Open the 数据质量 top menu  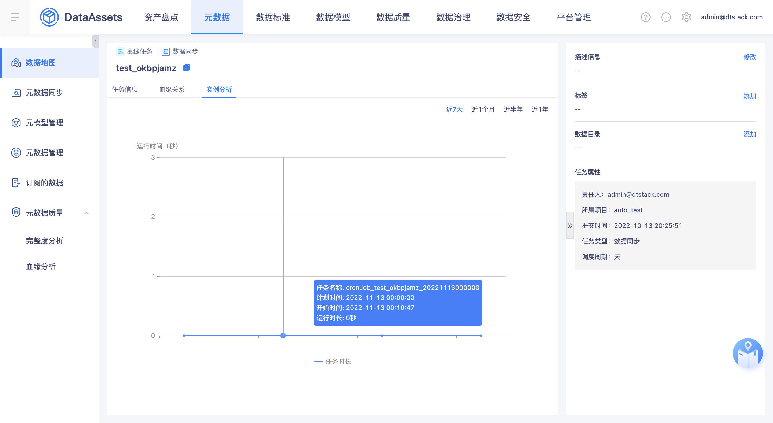[x=393, y=17]
